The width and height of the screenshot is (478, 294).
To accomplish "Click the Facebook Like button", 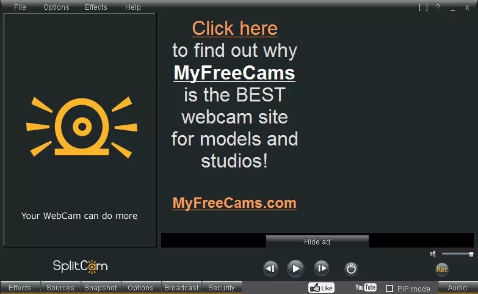I will pyautogui.click(x=321, y=288).
